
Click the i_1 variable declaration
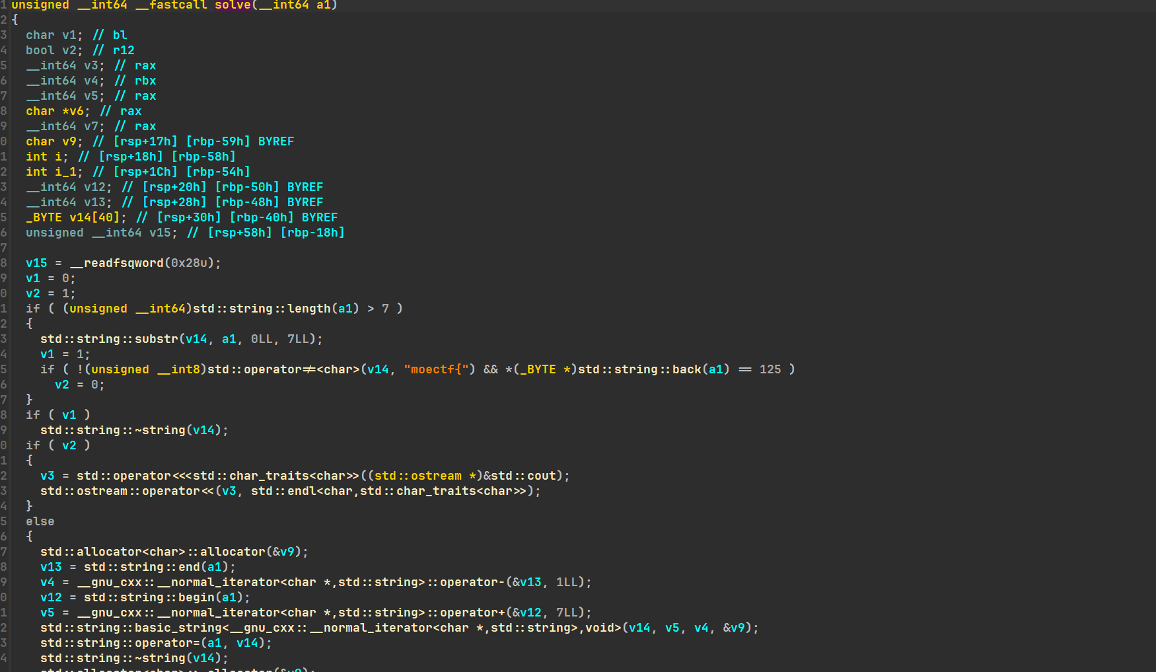point(66,172)
